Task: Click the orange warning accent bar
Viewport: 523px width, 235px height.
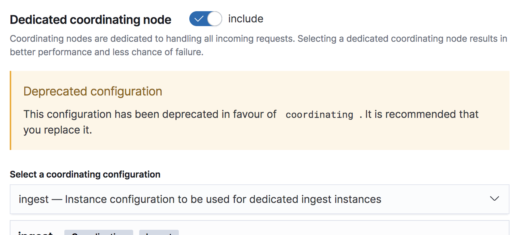Action: (x=11, y=110)
